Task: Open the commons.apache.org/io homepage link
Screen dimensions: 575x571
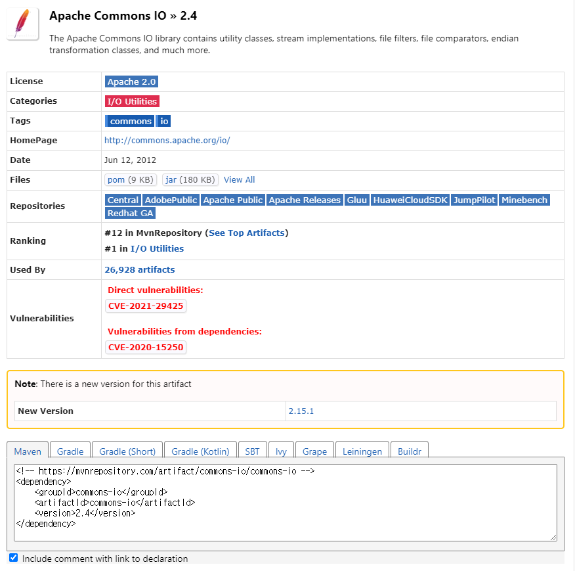Action: [167, 140]
